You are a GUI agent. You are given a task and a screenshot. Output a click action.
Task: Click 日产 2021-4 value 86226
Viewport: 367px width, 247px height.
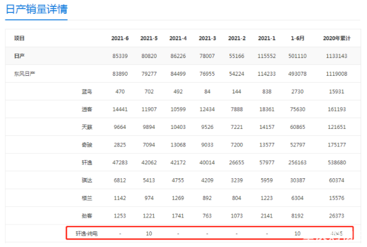(x=178, y=56)
